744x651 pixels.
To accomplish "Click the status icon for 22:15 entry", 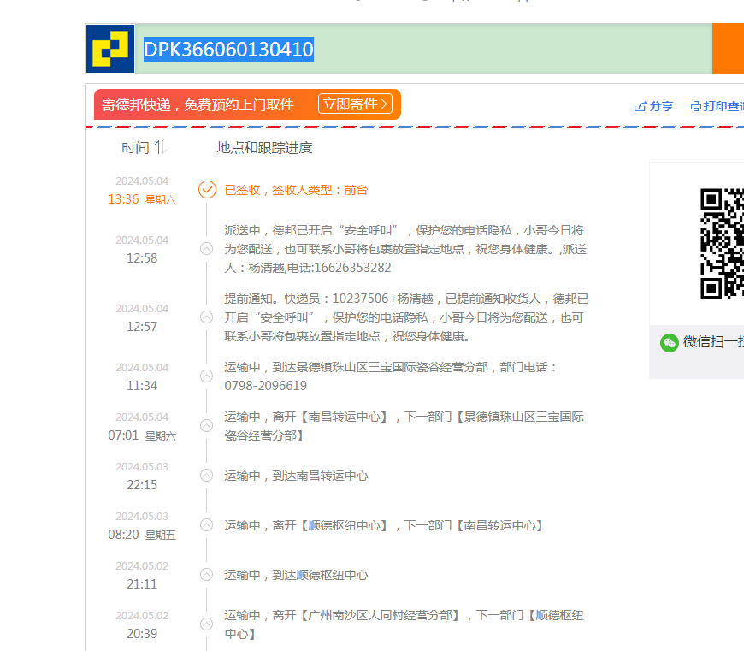I will [x=206, y=476].
